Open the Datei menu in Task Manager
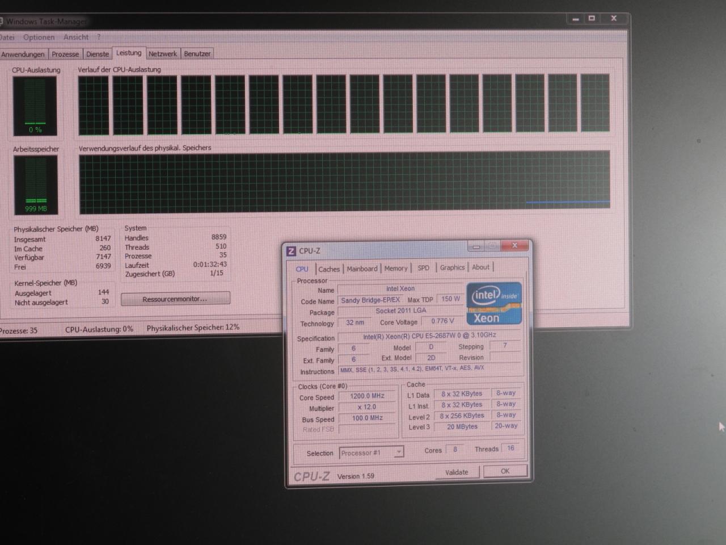Viewport: 726px width, 545px height. click(x=7, y=37)
